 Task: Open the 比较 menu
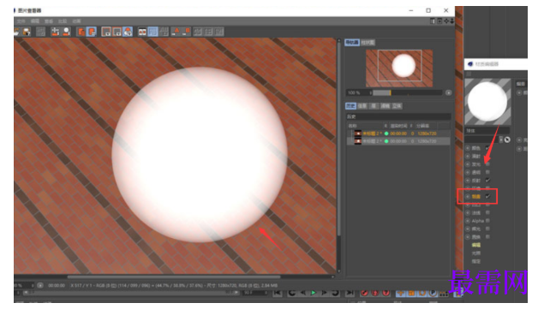click(x=63, y=21)
